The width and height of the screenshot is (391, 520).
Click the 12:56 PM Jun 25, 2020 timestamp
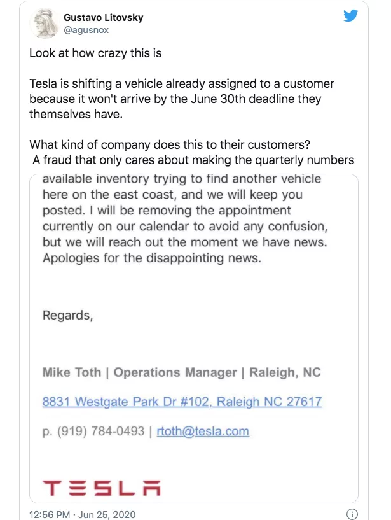(x=82, y=514)
